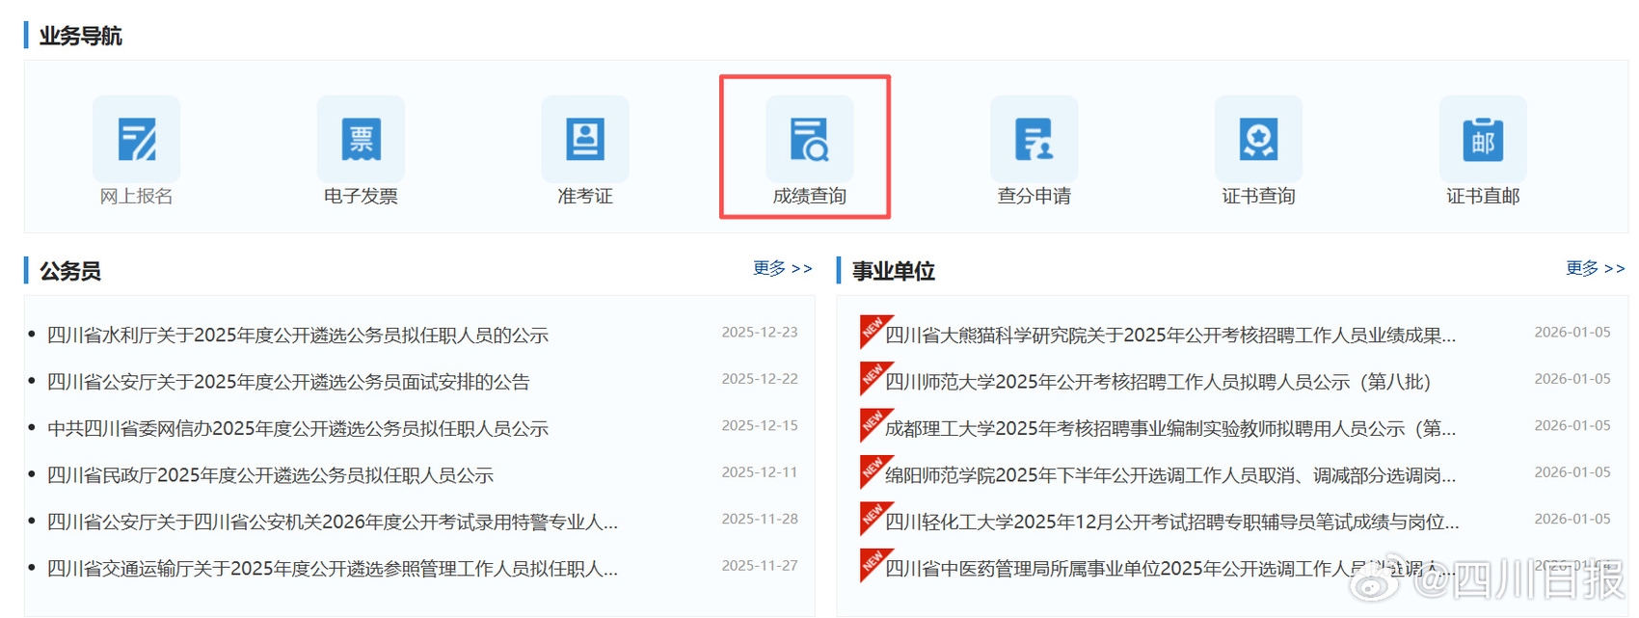Open 四川省民政厅 2025 遴选公务员 notice

pyautogui.click(x=270, y=475)
